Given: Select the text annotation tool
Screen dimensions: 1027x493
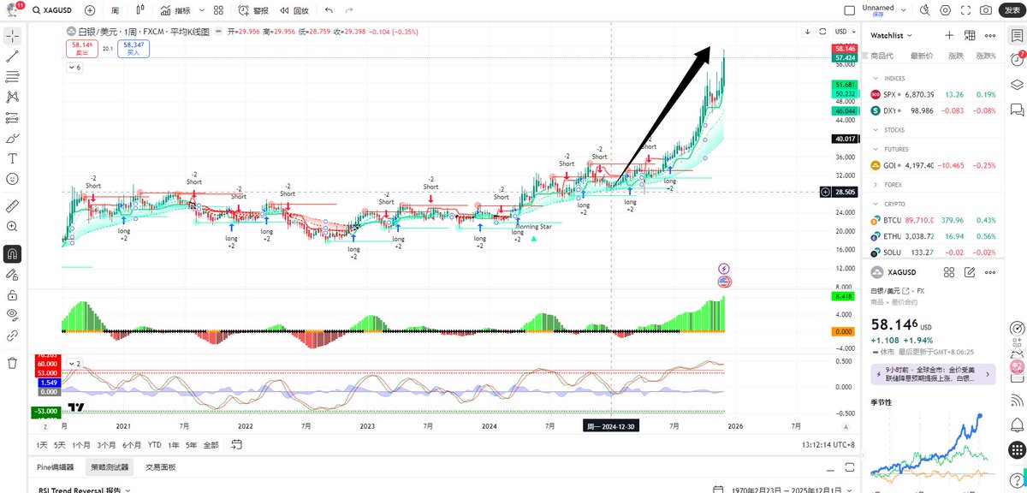Looking at the screenshot, I should [x=13, y=158].
